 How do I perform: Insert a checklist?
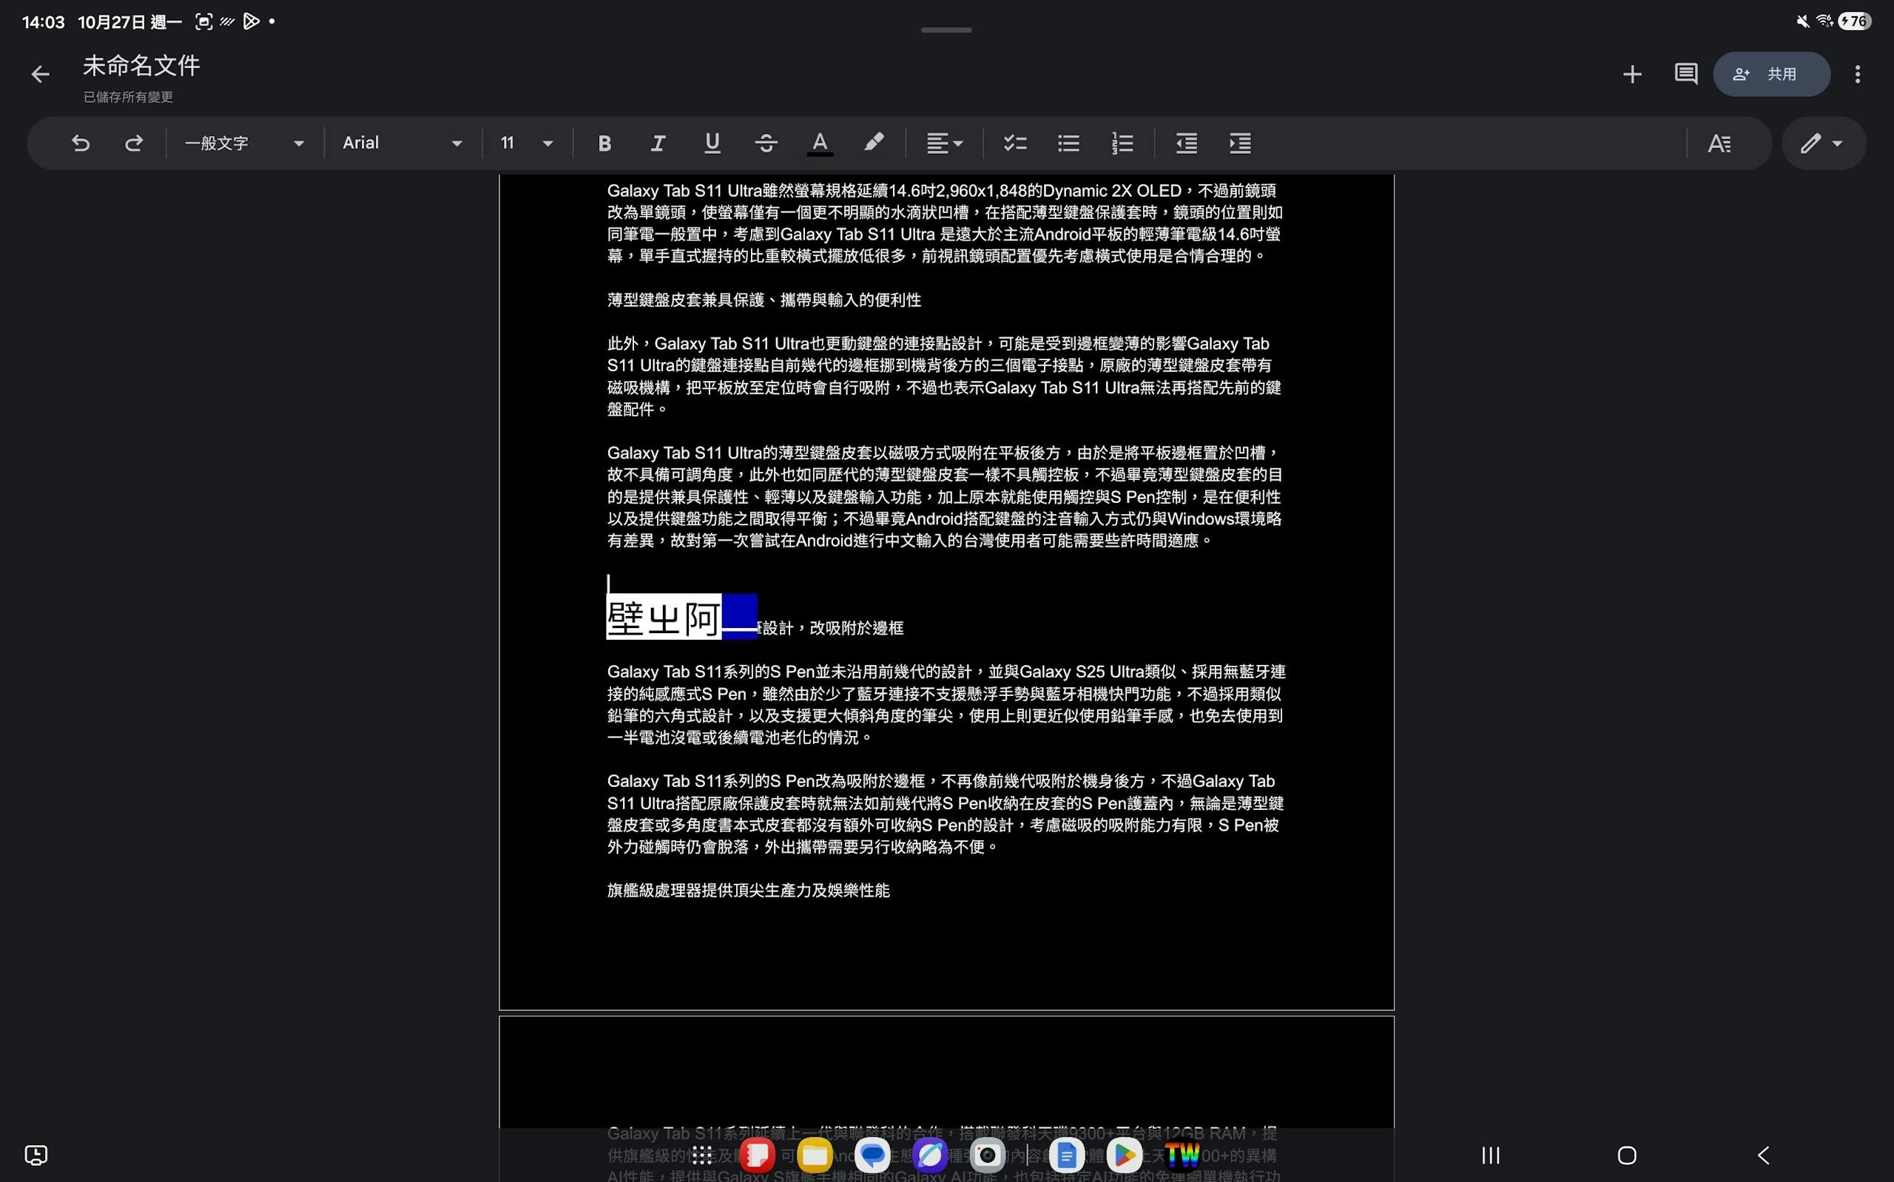[x=1014, y=143]
